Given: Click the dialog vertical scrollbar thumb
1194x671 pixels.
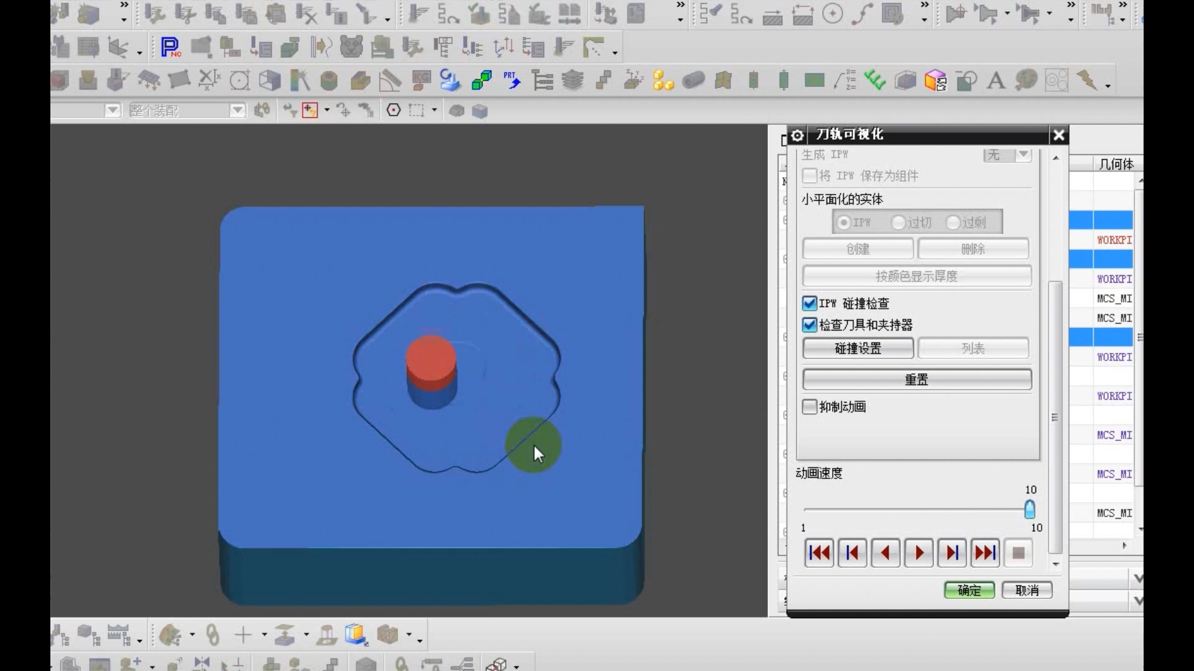Looking at the screenshot, I should [1055, 418].
